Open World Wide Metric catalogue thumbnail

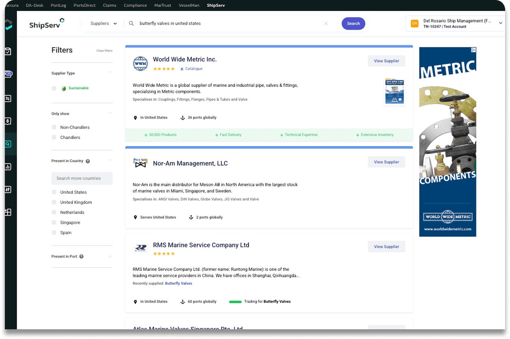[395, 92]
